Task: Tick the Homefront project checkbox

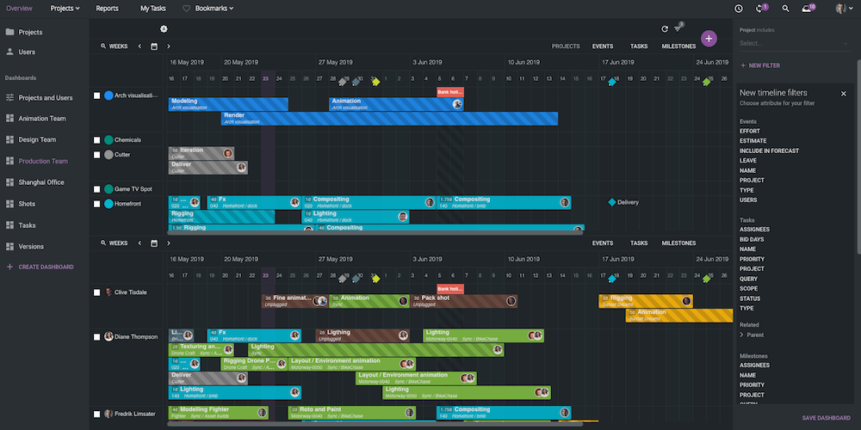Action: 96,204
